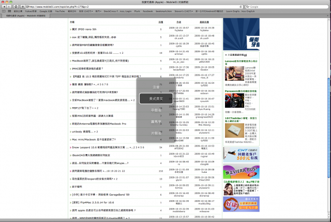Open the skype auto-launch topic
Image resolution: width=331 pixels, height=222 pixels.
100,163
